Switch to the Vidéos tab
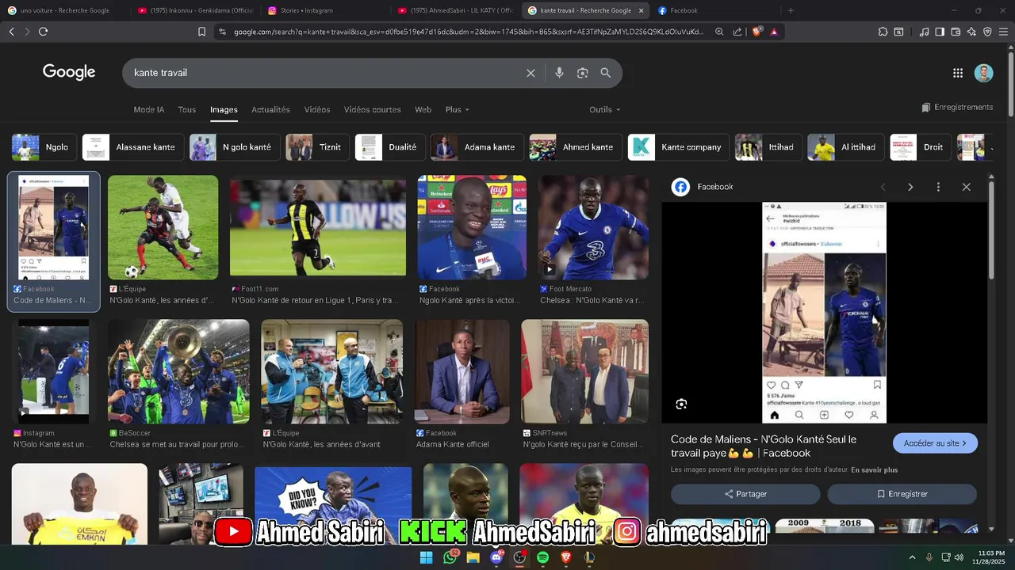 click(317, 109)
